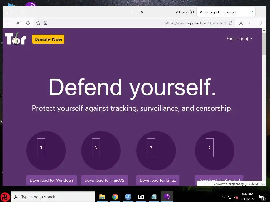Viewport: 270px width, 202px height.
Task: Switch to the الإعدادات settings tab
Action: click(185, 12)
